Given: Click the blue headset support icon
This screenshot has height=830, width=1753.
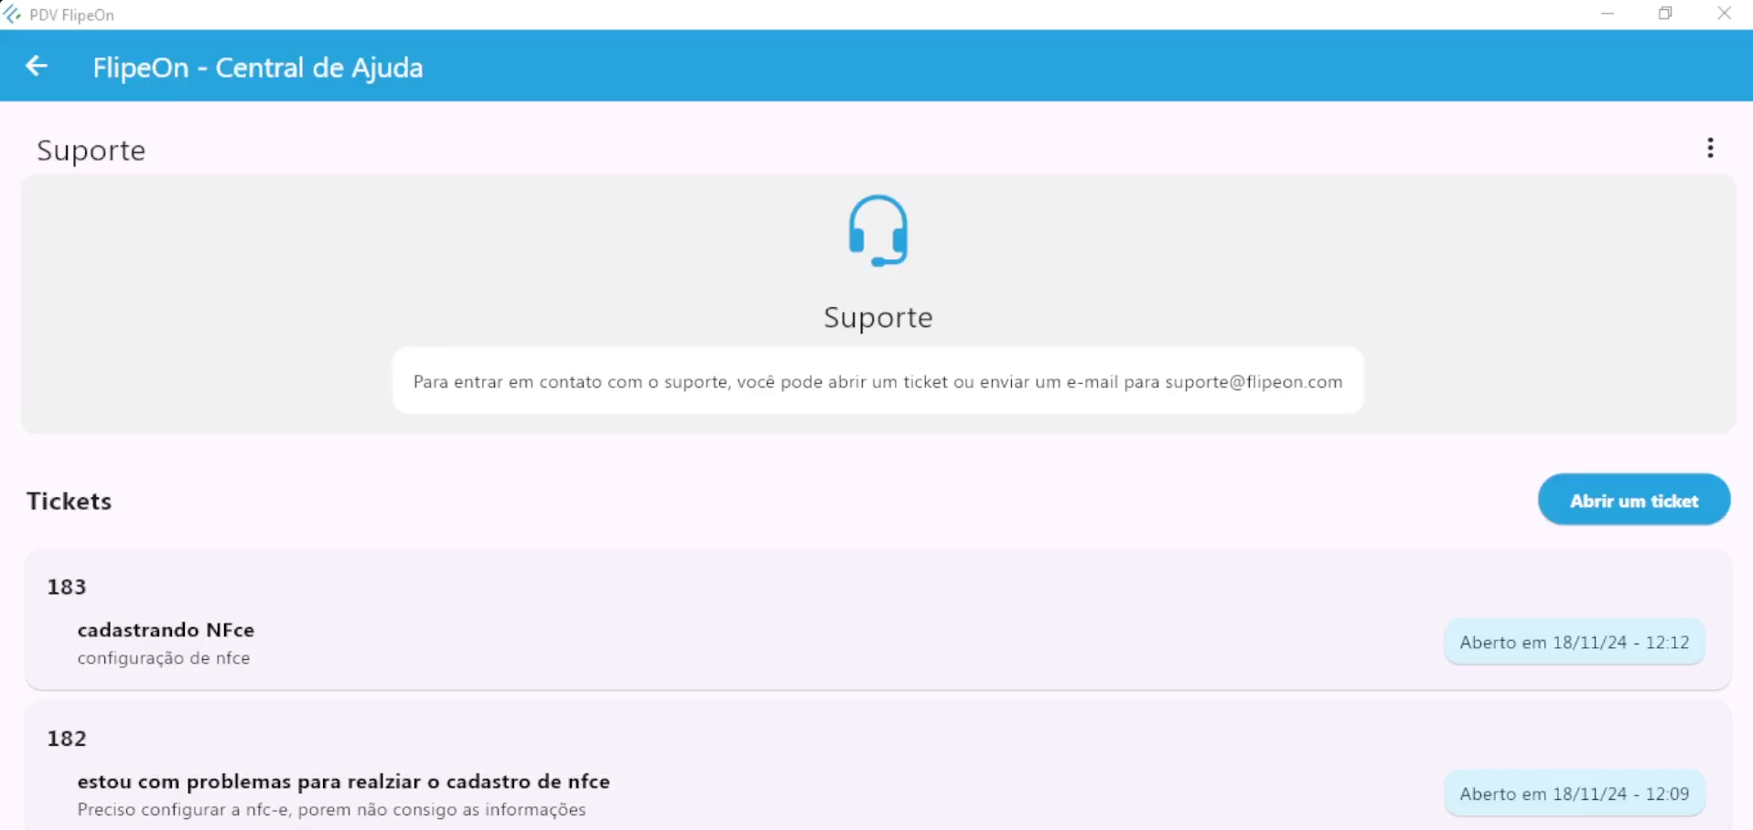Looking at the screenshot, I should pos(877,230).
